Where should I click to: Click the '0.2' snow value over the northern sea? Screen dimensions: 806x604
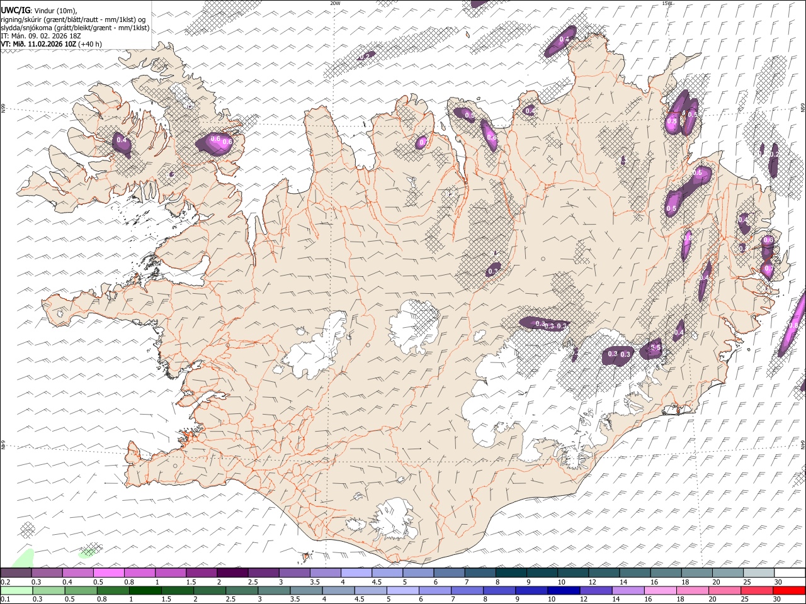tap(365, 57)
